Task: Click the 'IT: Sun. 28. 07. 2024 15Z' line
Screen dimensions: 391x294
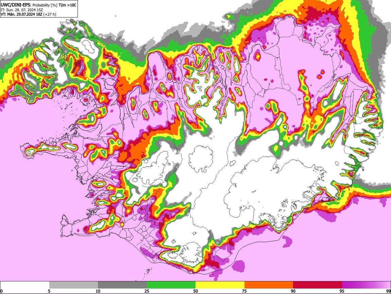Action: pos(22,10)
